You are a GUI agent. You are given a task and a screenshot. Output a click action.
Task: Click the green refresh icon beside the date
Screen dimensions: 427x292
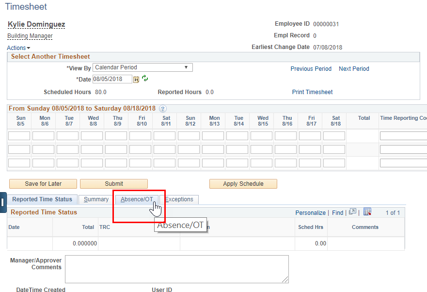point(144,79)
